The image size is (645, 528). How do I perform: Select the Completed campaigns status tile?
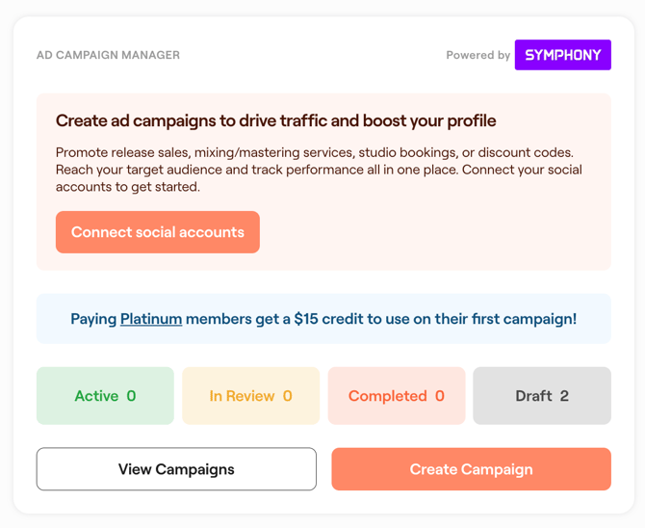(x=396, y=396)
